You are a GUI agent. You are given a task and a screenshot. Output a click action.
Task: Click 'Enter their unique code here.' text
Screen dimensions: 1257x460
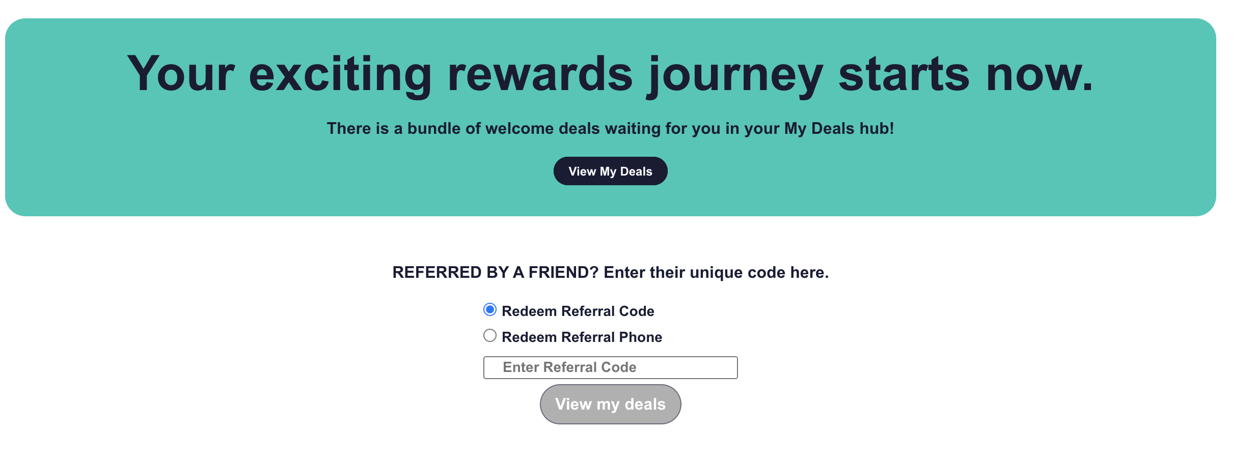(x=716, y=272)
